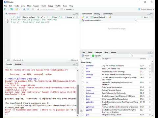Show document outline icon in editor
The width and height of the screenshot is (158, 118).
point(77,17)
